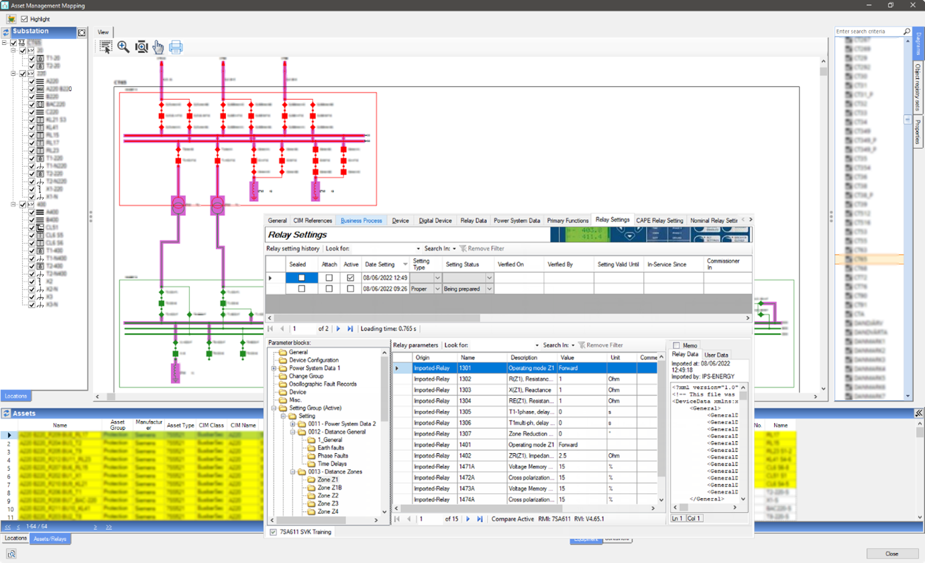Viewport: 925px width, 563px height.
Task: Uncheck Active checkbox in 08/06/2022 12:49 row
Action: (x=350, y=277)
